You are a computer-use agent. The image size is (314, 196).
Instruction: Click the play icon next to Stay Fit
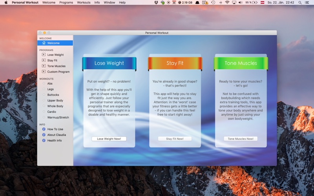[44, 60]
